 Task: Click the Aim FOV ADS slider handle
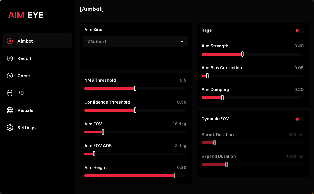point(94,154)
